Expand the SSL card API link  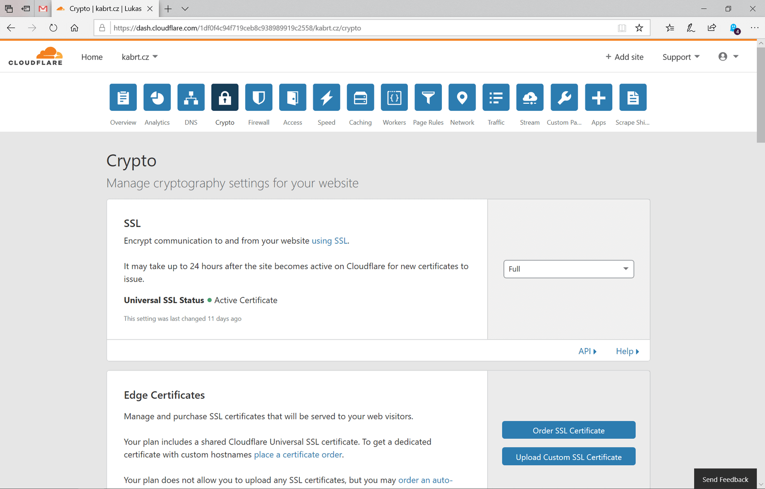(587, 351)
